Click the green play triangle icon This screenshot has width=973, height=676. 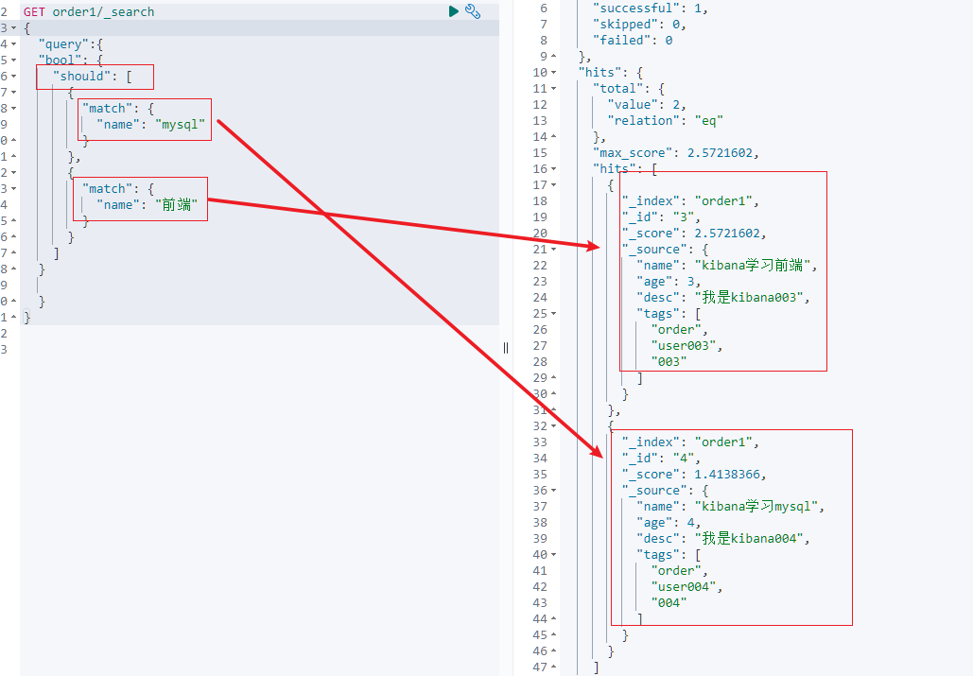coord(456,12)
